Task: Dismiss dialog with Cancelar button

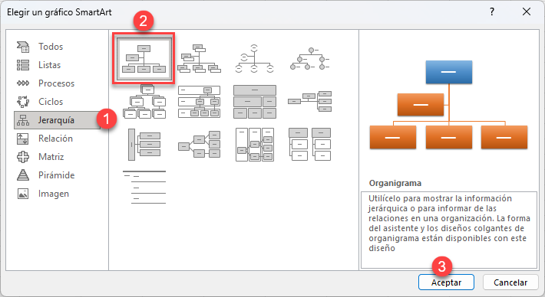Action: (x=510, y=282)
